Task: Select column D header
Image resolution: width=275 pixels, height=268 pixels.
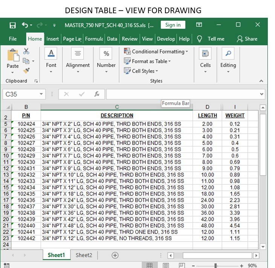Action: [x=207, y=107]
